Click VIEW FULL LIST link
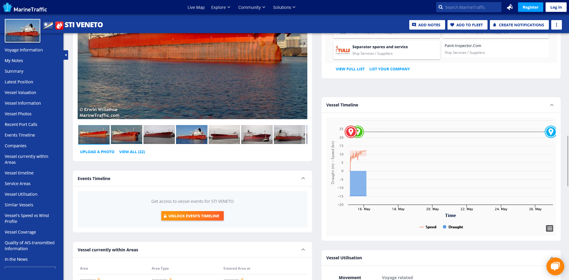 [350, 69]
